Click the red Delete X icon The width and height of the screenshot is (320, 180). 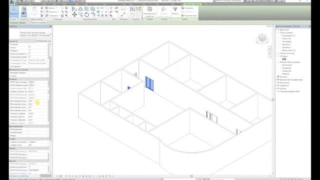coord(106,15)
